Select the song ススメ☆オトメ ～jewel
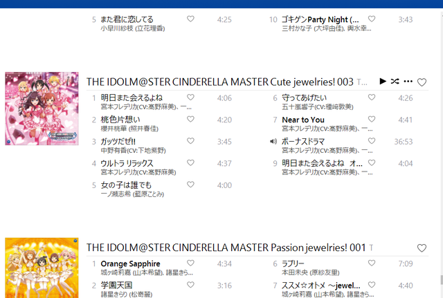This screenshot has width=443, height=298. [321, 286]
